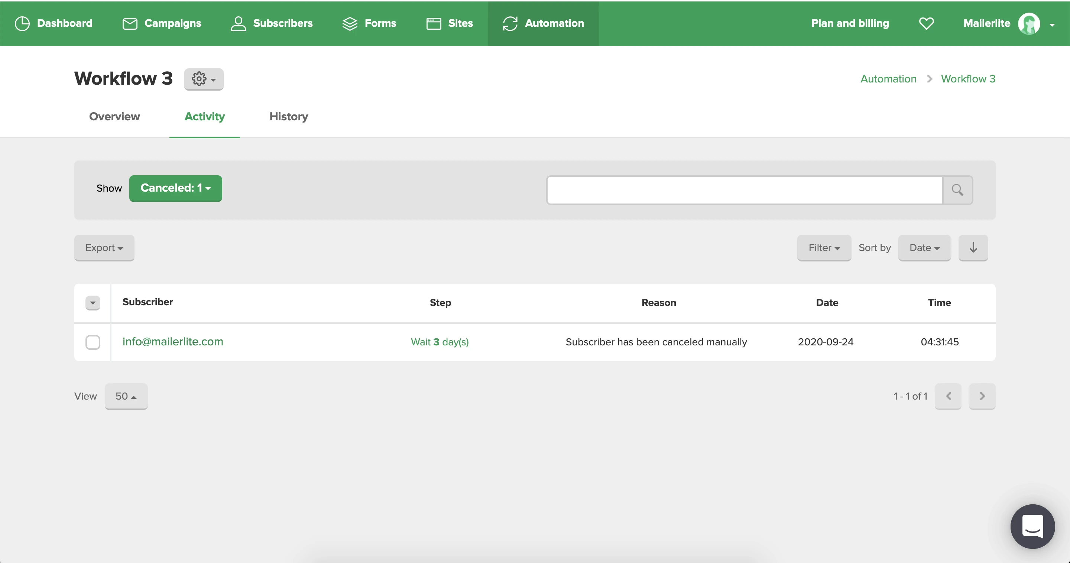Screen dimensions: 1070x563
Task: Open the Date sort-by dropdown
Action: [x=924, y=248]
